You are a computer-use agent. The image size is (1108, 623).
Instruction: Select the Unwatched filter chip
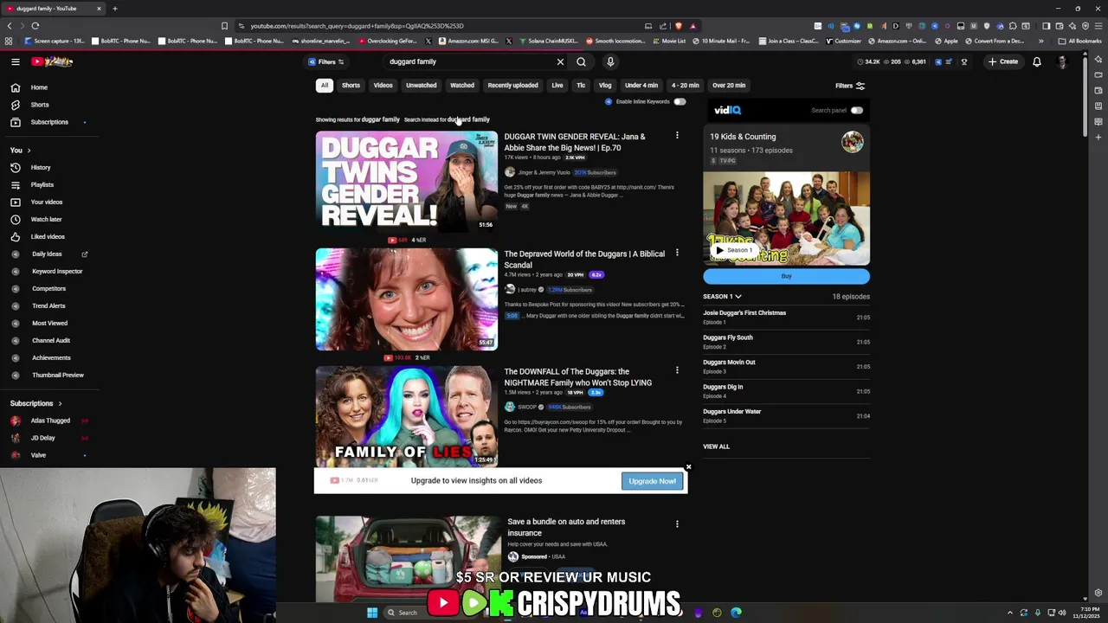[x=422, y=86]
